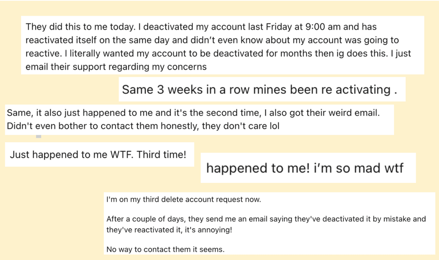The width and height of the screenshot is (439, 260).
Task: Click the small gray mark below third comment
Action: (x=39, y=136)
